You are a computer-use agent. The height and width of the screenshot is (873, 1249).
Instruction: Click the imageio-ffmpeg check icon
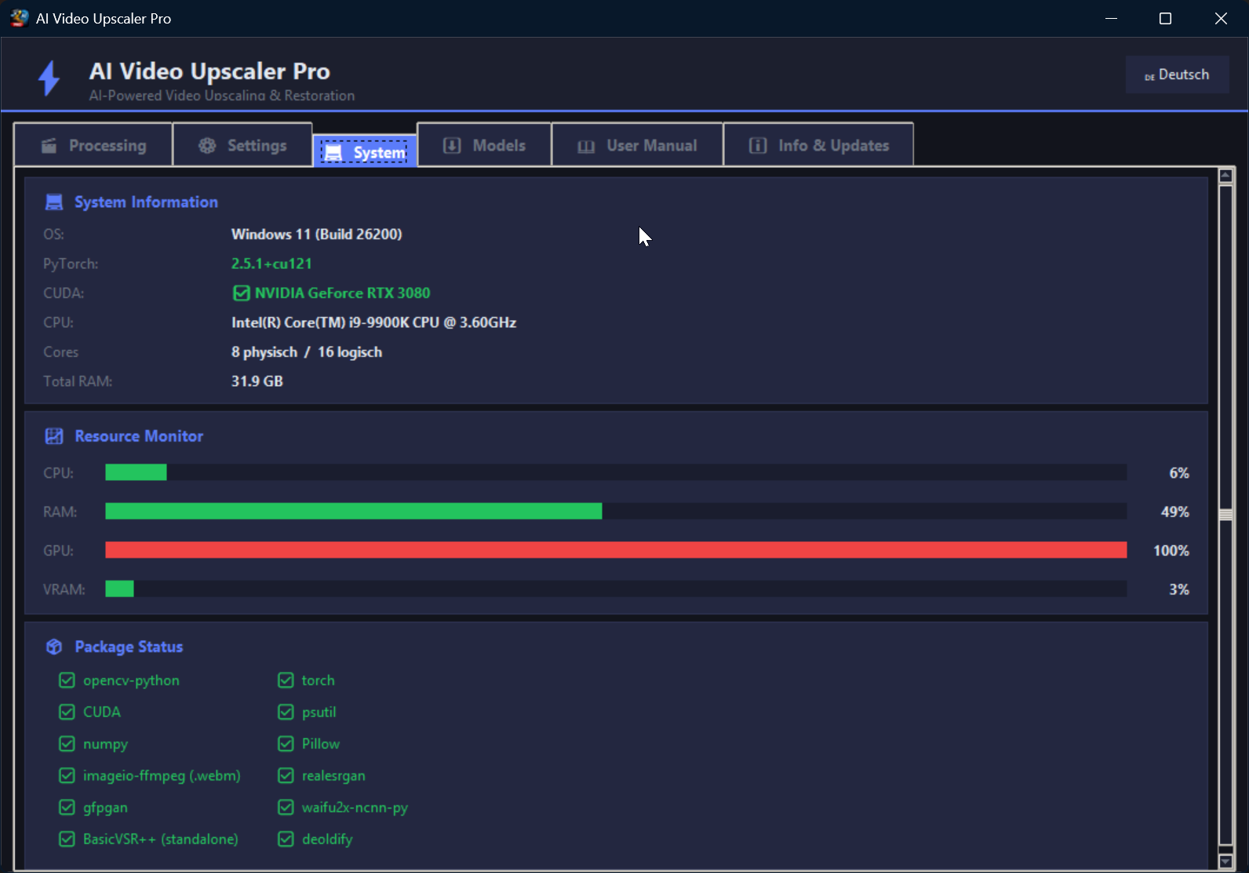[x=67, y=776]
